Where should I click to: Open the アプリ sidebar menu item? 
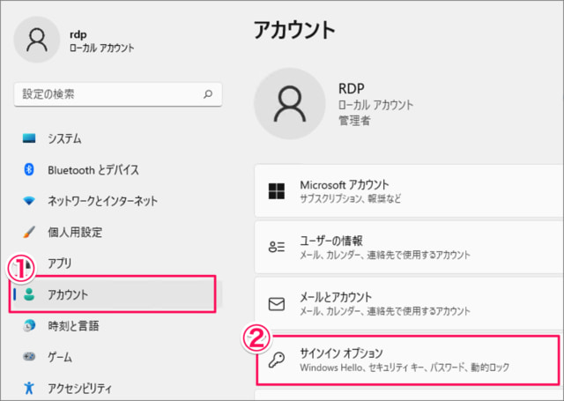point(60,263)
